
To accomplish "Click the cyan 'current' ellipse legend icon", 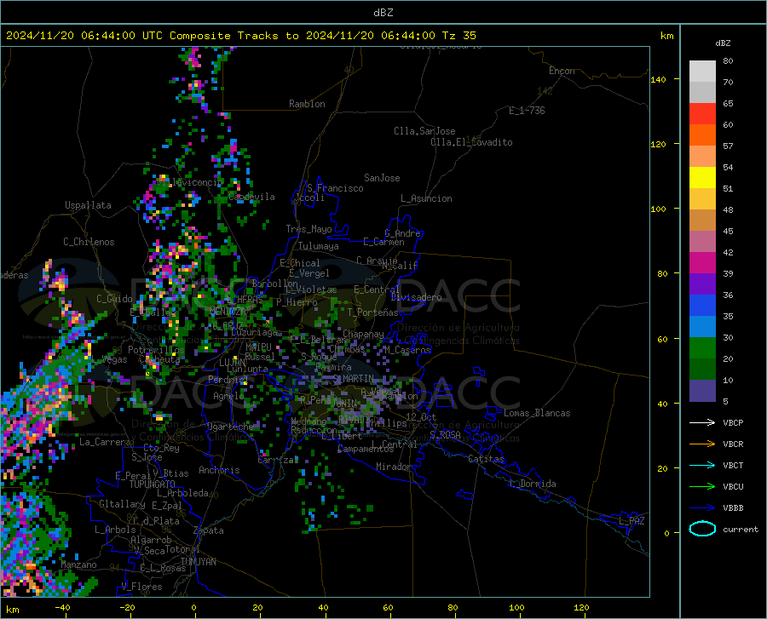I will click(x=702, y=529).
